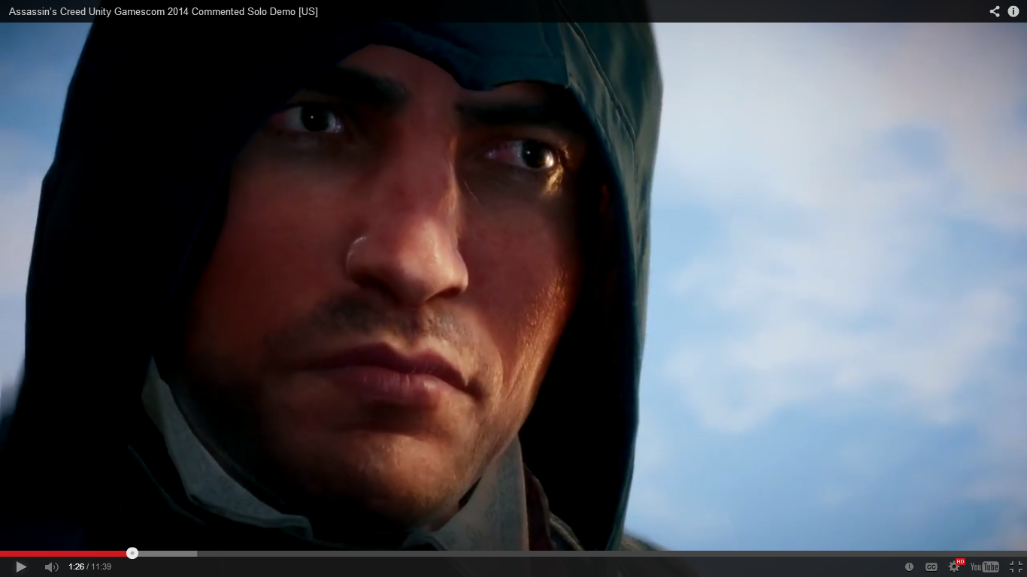The image size is (1027, 577).
Task: Seek to an unbuffered part of the timeline
Action: coord(612,554)
